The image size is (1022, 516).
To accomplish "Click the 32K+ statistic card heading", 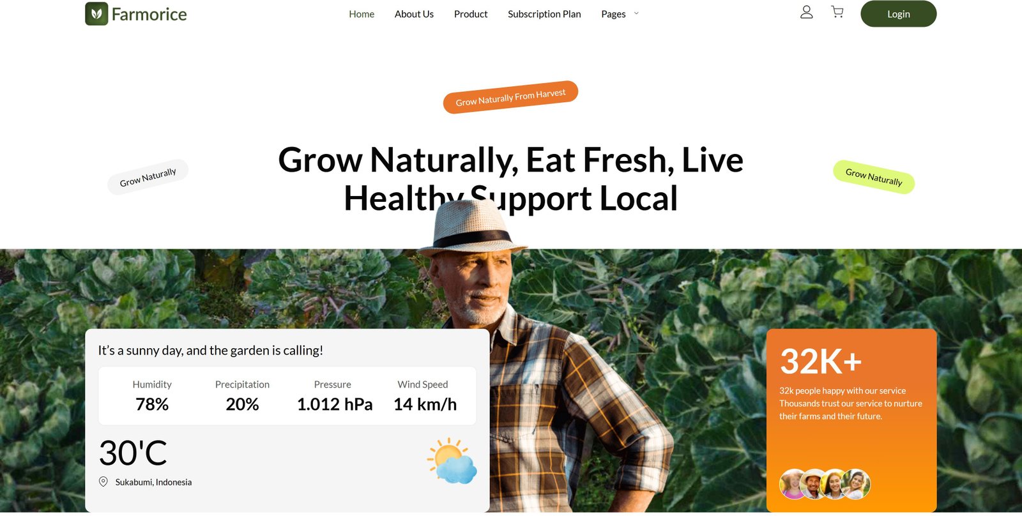I will point(821,361).
